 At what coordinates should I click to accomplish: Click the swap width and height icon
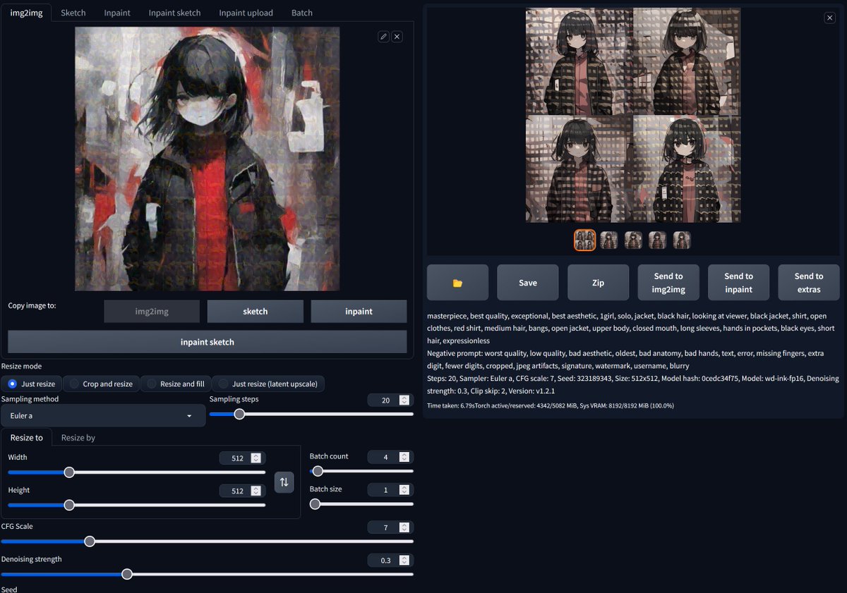click(x=284, y=482)
